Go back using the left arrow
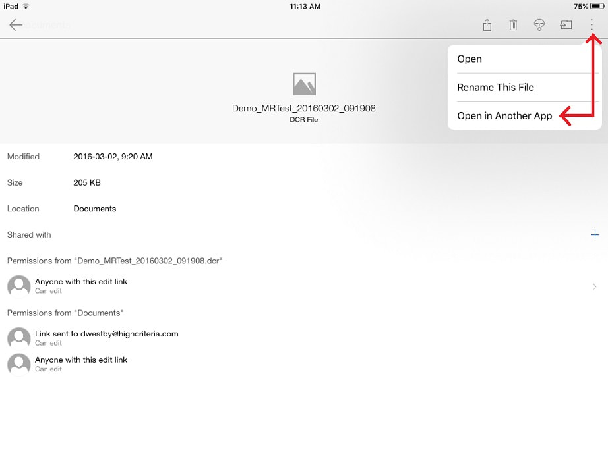 pos(16,25)
